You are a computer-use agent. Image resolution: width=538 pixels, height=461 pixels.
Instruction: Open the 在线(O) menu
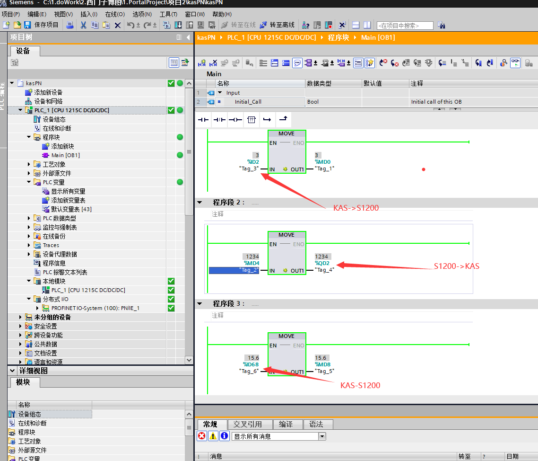[x=114, y=14]
